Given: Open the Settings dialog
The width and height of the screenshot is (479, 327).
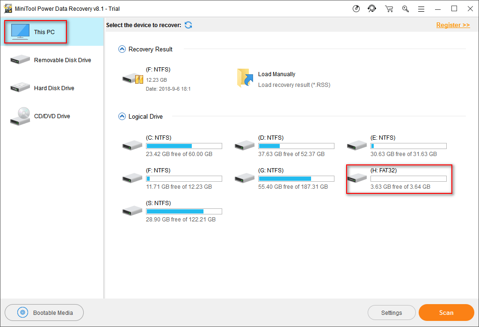Looking at the screenshot, I should coord(392,313).
